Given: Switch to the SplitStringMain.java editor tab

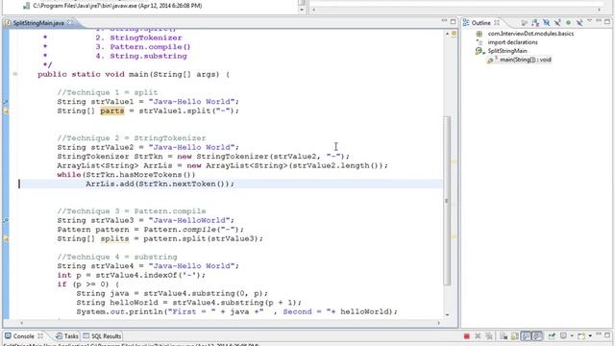Looking at the screenshot, I should 38,23.
